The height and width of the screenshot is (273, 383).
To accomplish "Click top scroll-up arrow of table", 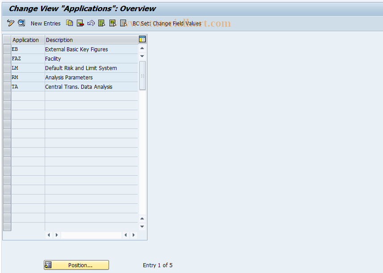I will pyautogui.click(x=142, y=48).
